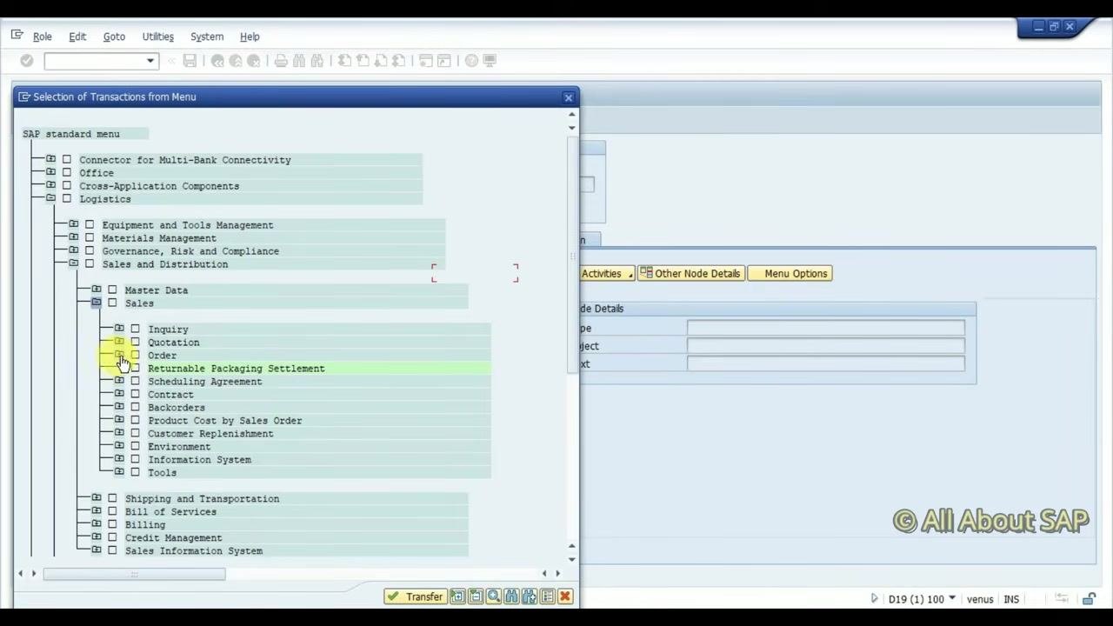This screenshot has width=1113, height=626.
Task: Click the Save icon in the main toolbar
Action: pyautogui.click(x=190, y=61)
